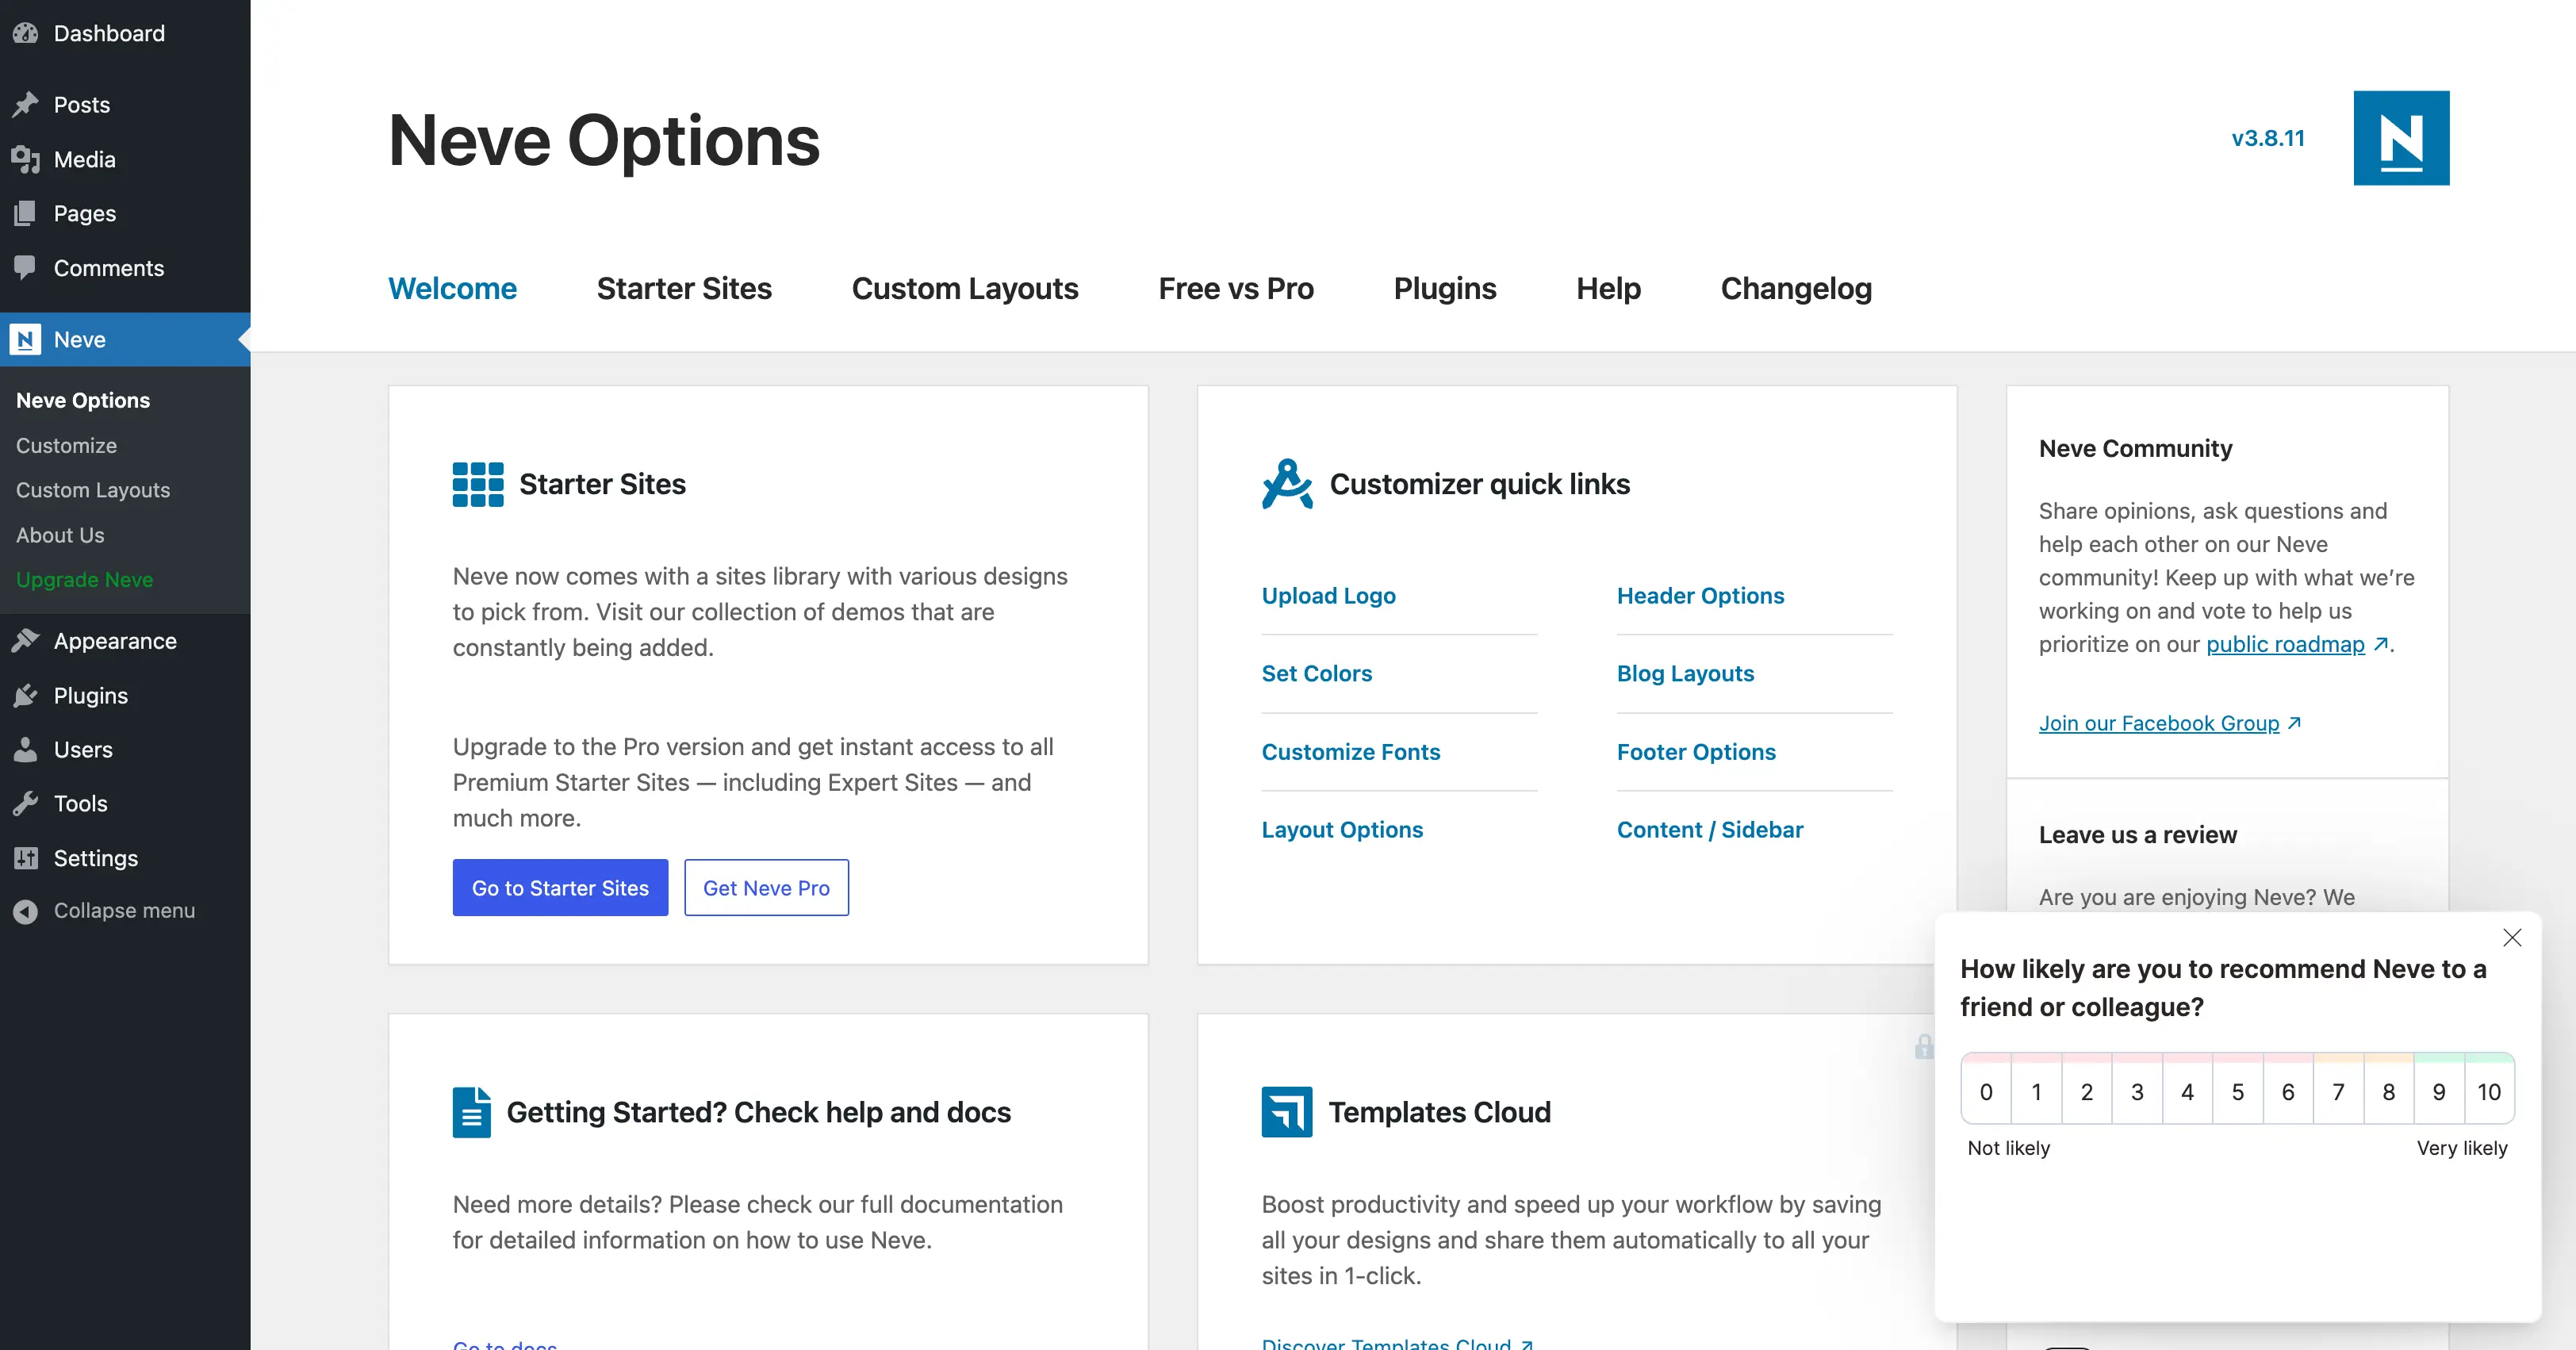Image resolution: width=2576 pixels, height=1350 pixels.
Task: Click the Get Neve Pro button
Action: (766, 887)
